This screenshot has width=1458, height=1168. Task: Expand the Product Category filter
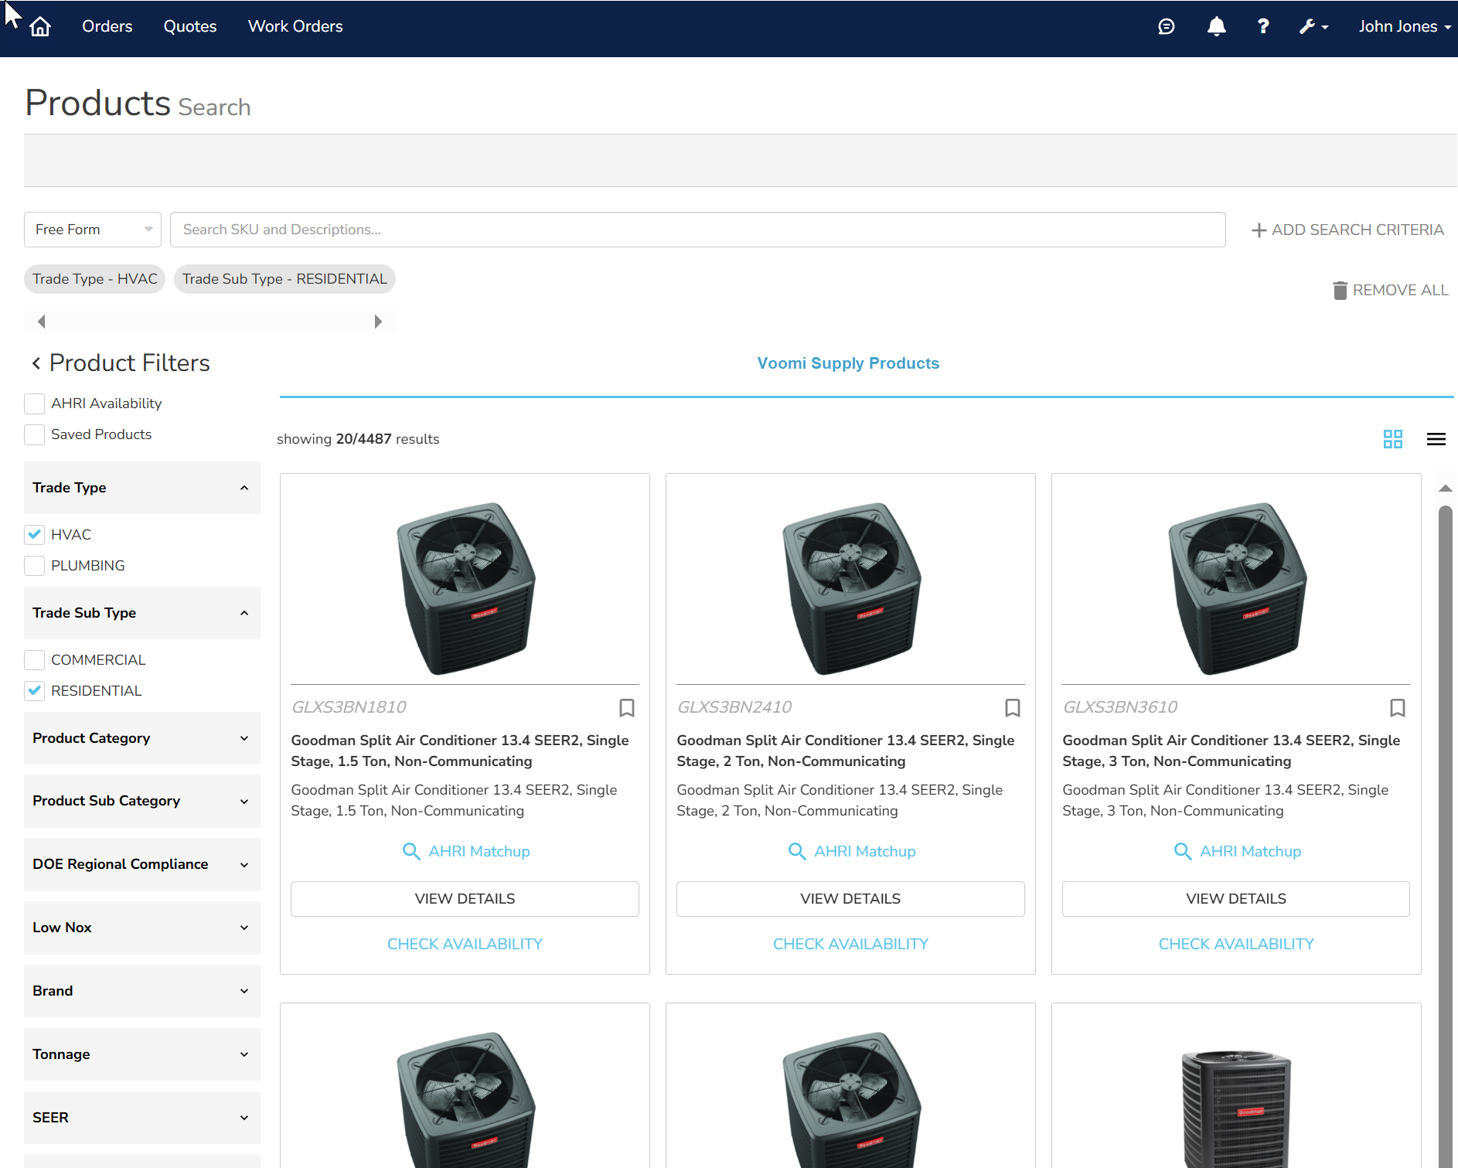tap(142, 738)
